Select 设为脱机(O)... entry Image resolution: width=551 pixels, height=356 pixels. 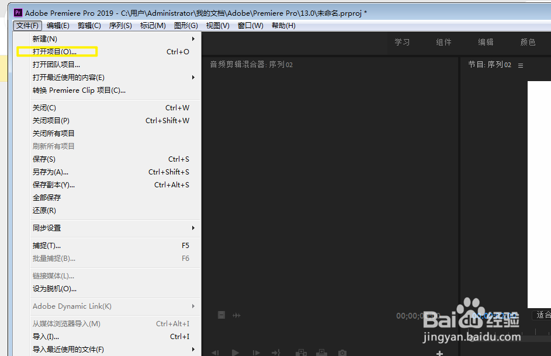point(107,288)
